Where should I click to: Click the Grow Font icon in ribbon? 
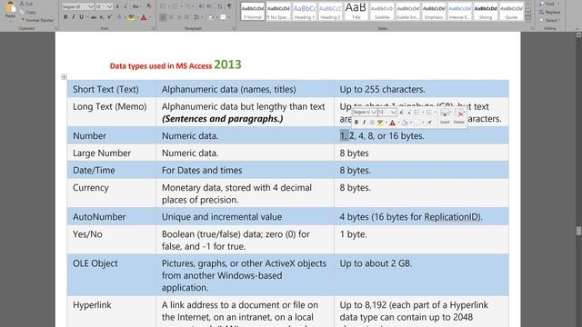click(x=118, y=6)
